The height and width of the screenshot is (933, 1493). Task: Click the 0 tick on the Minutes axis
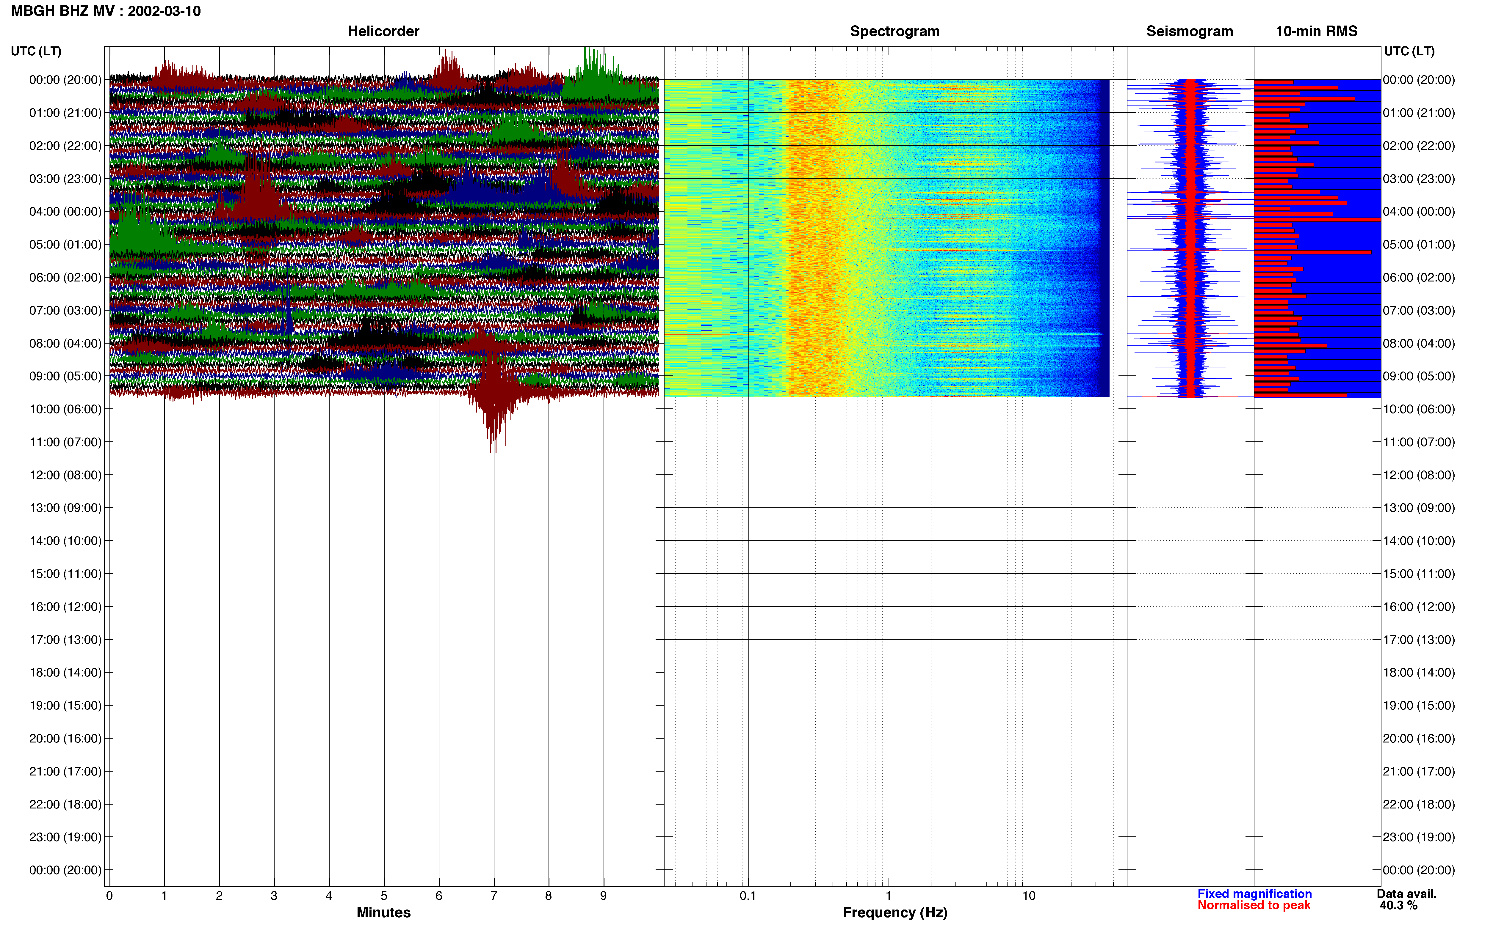pos(109,895)
